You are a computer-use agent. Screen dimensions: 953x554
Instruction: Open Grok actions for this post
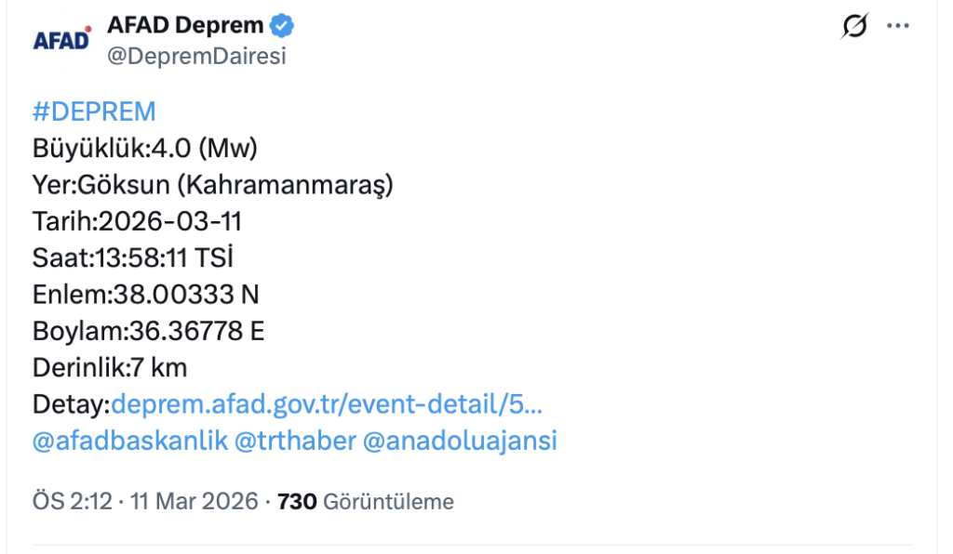852,25
